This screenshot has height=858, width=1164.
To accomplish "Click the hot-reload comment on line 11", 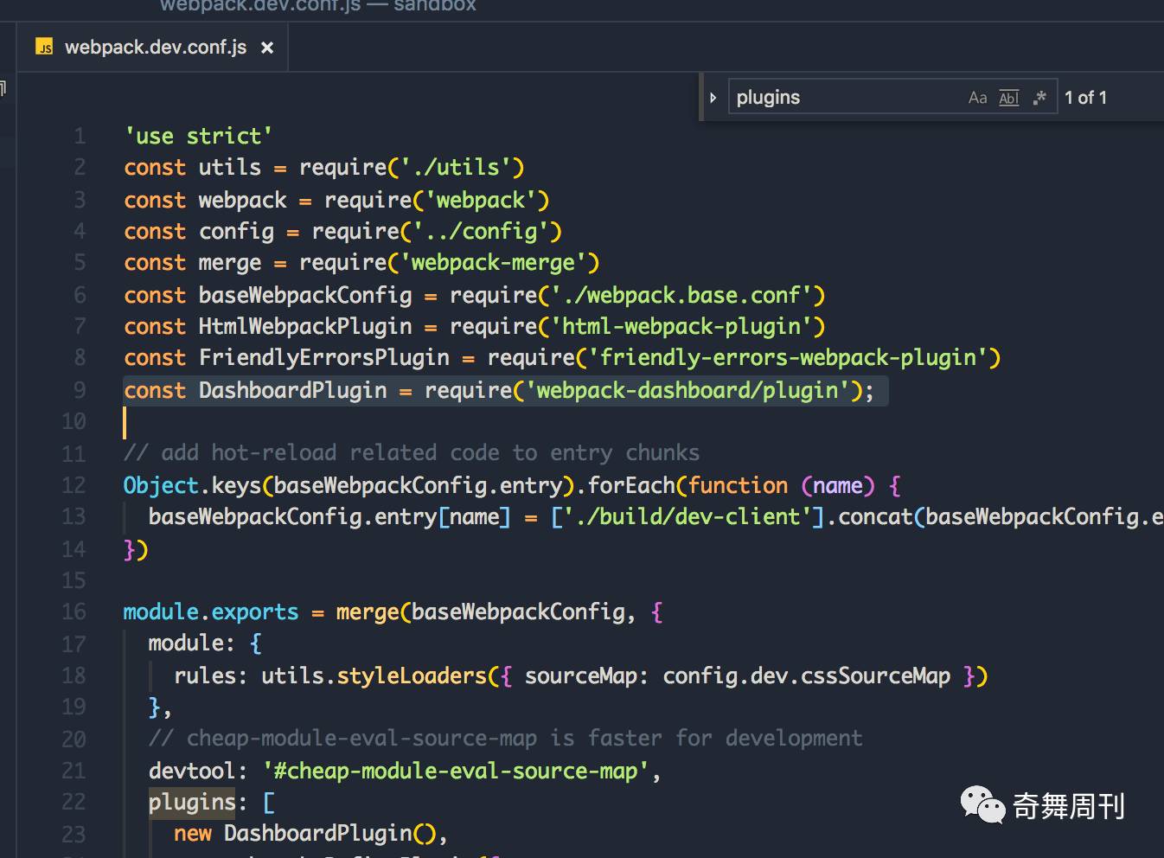I will point(412,453).
